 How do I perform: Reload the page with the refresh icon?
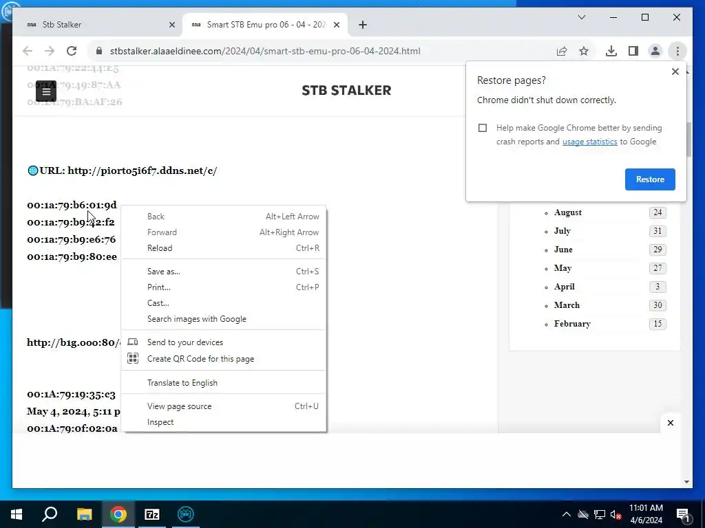point(72,51)
